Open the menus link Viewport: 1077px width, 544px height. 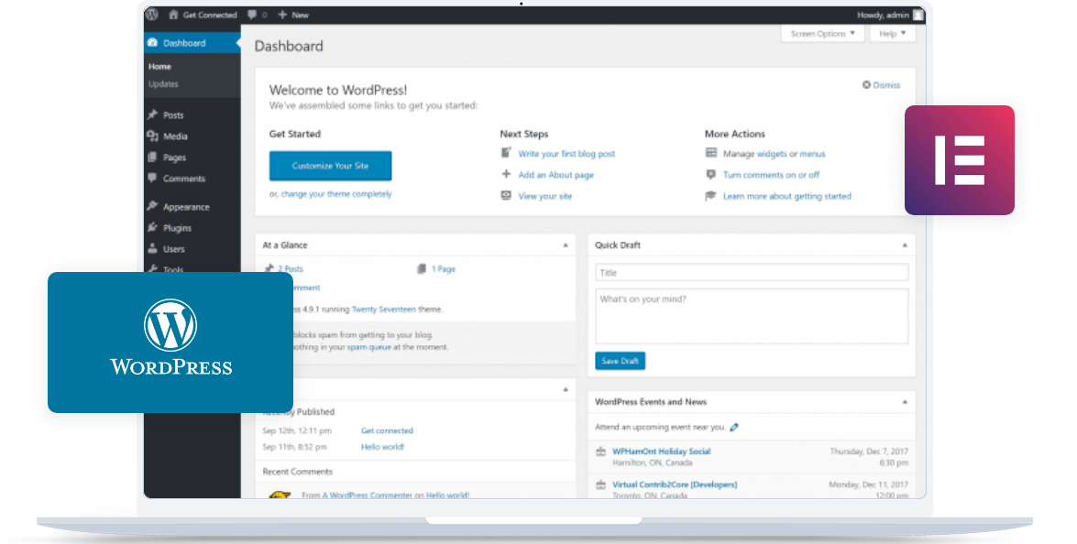812,154
